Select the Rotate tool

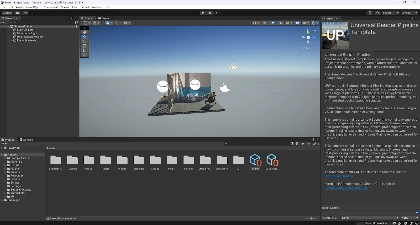(x=85, y=41)
